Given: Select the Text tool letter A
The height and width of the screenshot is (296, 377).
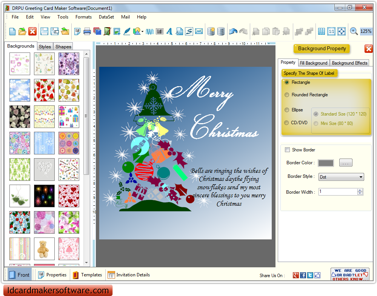Looking at the screenshot, I should 169,31.
